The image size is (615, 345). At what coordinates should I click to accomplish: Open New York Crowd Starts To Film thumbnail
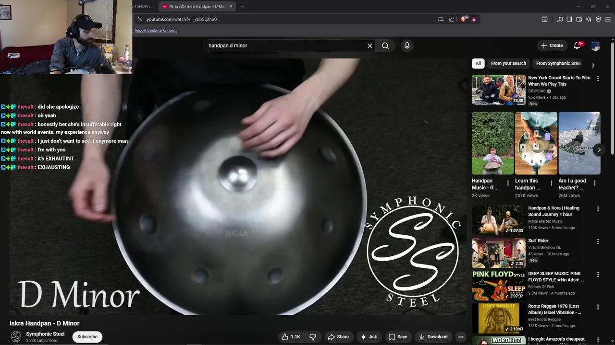pyautogui.click(x=499, y=90)
